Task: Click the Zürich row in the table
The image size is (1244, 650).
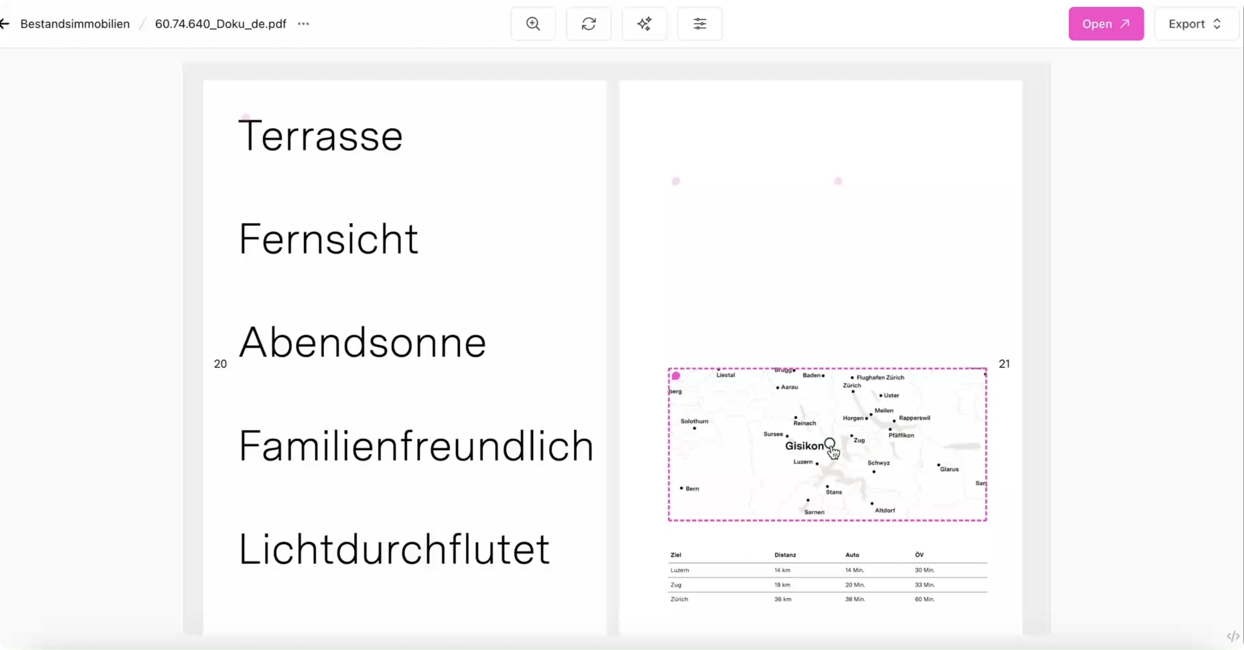Action: pos(828,599)
